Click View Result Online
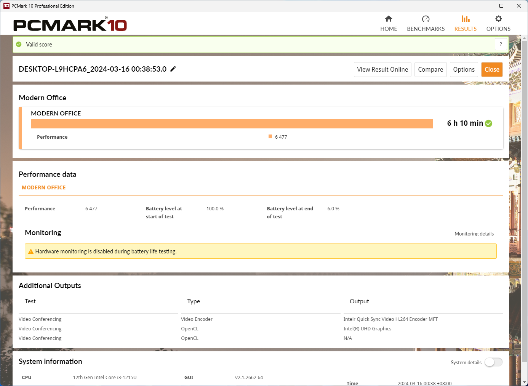Viewport: 528px width, 386px height. pos(382,69)
